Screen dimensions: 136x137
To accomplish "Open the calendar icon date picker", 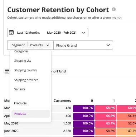I will 11,33.
